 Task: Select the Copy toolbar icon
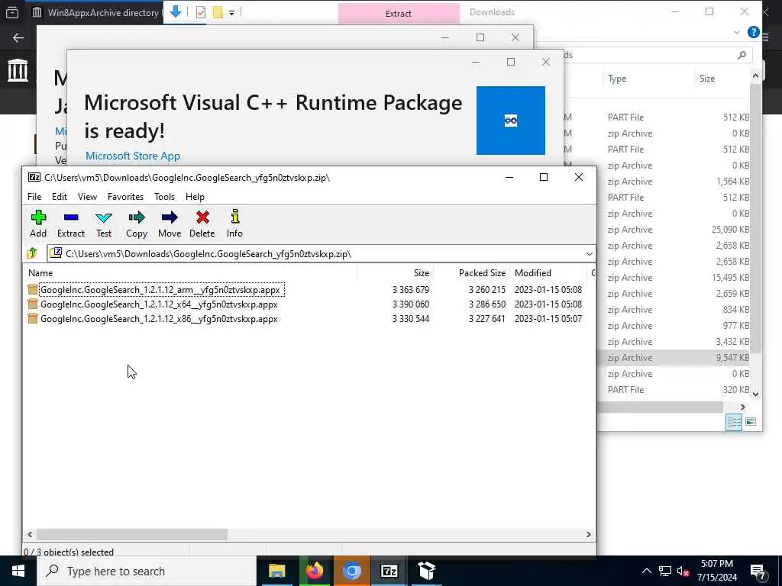coord(137,224)
